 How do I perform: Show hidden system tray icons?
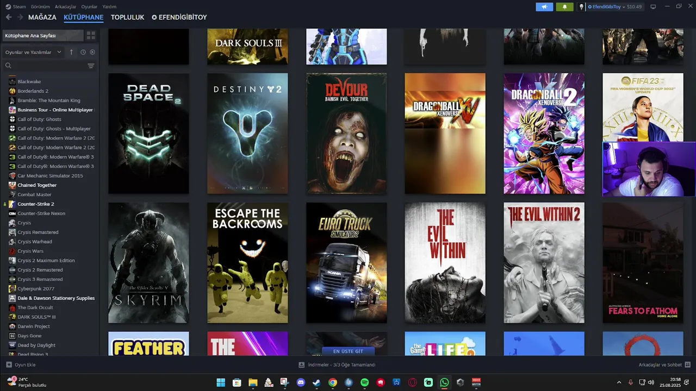[x=619, y=382]
